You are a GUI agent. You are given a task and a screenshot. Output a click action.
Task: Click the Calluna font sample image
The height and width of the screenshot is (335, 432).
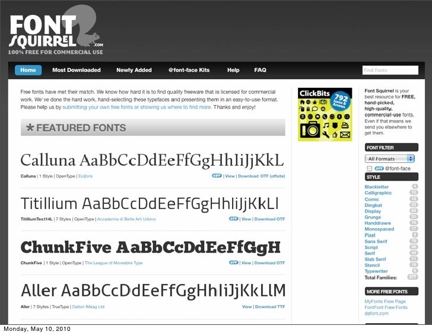coord(152,160)
